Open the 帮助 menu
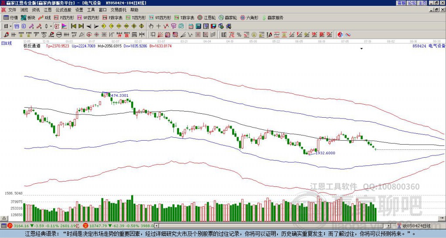The height and width of the screenshot is (238, 446). 134,10
